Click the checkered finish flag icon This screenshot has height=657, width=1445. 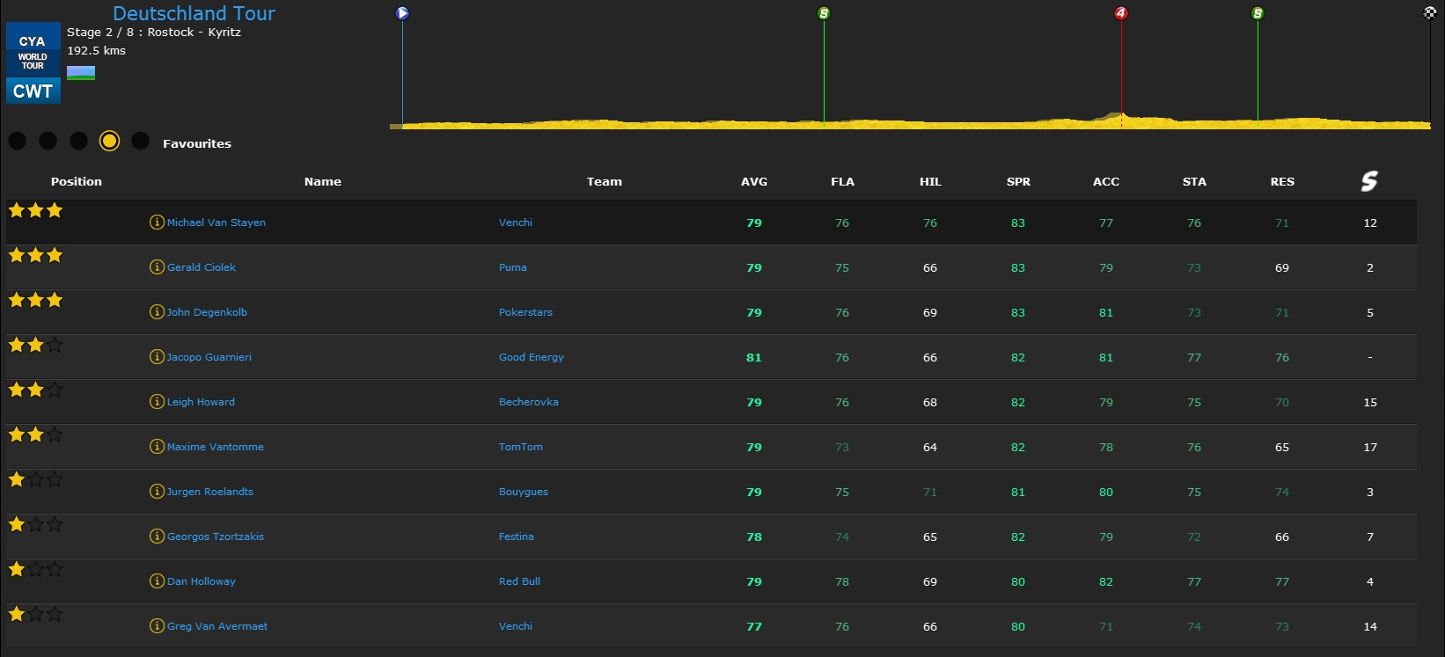(1430, 12)
